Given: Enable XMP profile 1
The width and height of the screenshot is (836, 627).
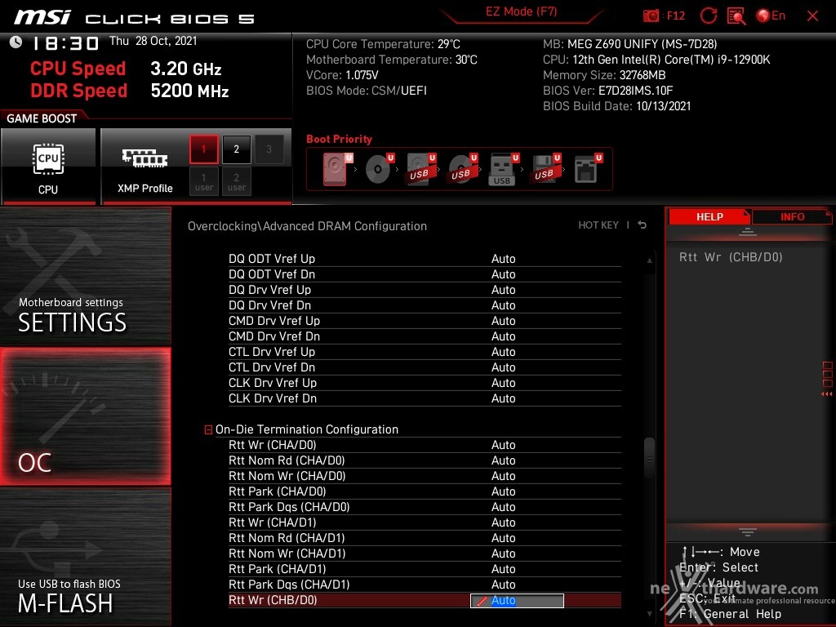Looking at the screenshot, I should click(x=203, y=149).
